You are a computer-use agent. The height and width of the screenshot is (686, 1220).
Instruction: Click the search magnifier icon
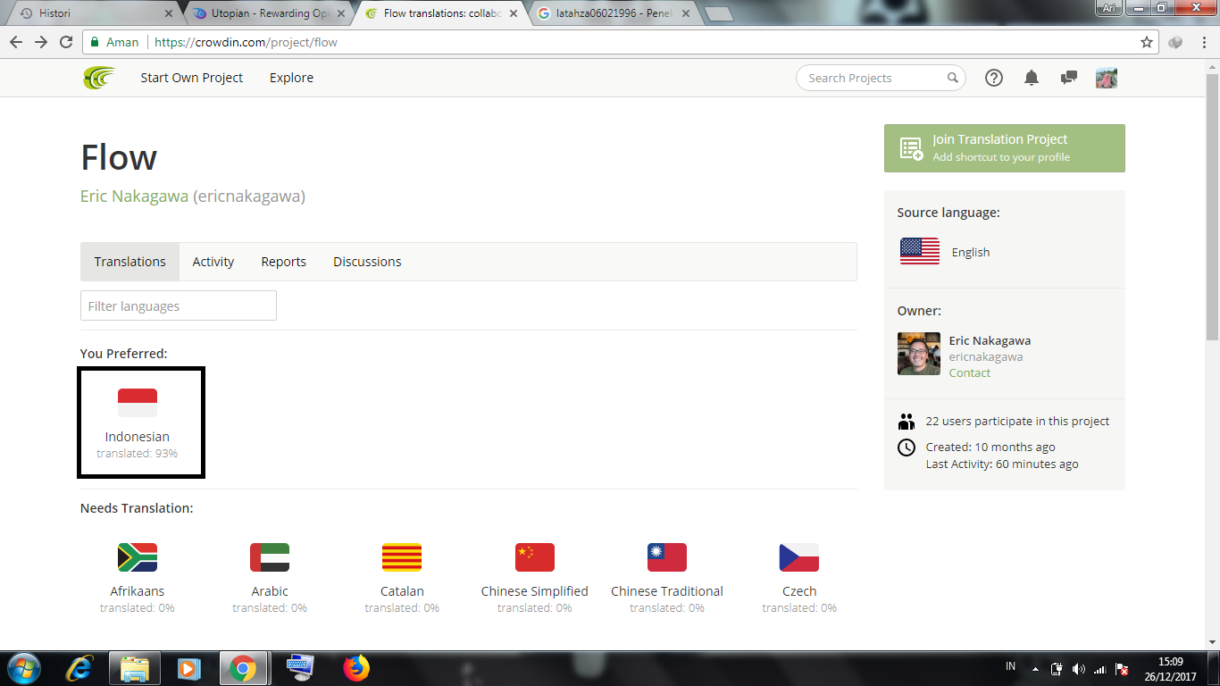tap(953, 78)
